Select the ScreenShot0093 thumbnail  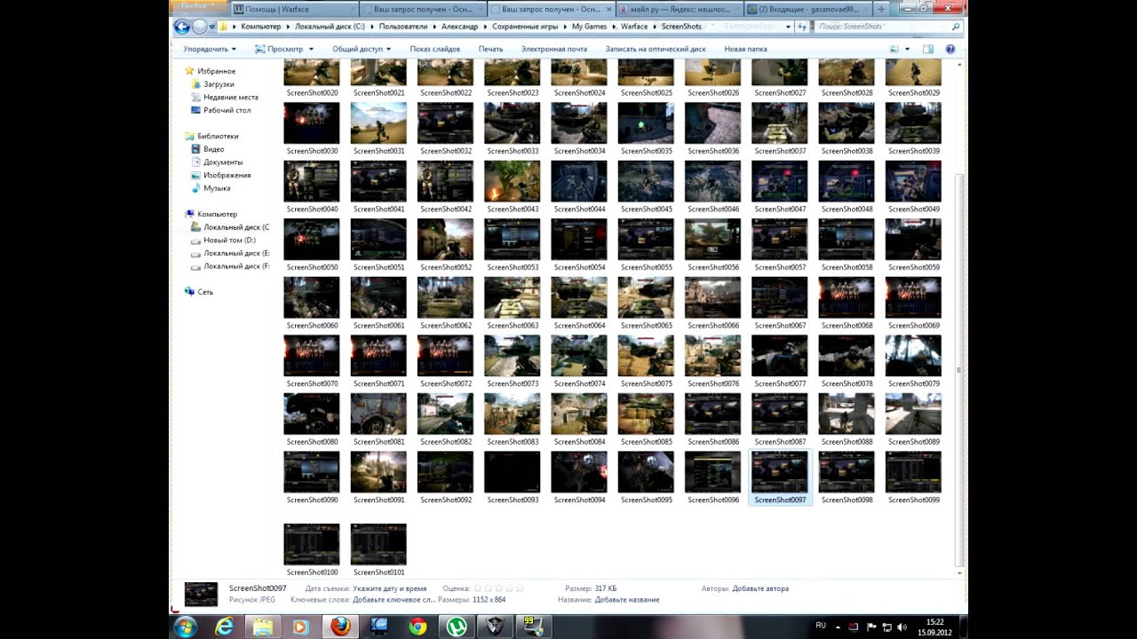513,477
